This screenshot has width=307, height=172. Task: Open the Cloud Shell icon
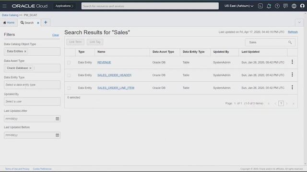[x=260, y=6]
